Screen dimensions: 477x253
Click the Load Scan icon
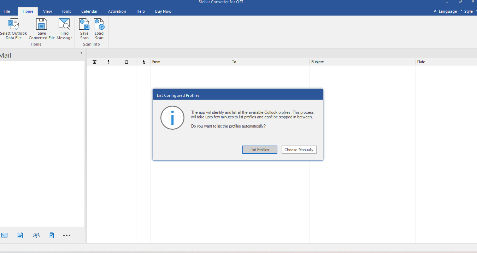tap(99, 25)
